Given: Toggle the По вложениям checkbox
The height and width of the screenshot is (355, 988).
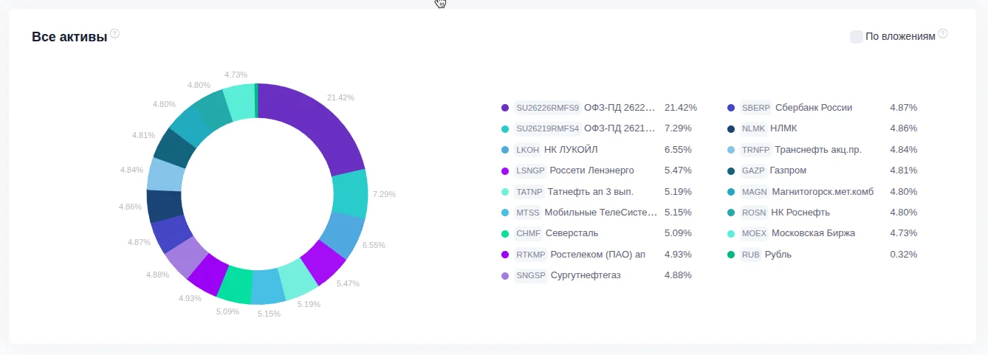Looking at the screenshot, I should coord(856,36).
